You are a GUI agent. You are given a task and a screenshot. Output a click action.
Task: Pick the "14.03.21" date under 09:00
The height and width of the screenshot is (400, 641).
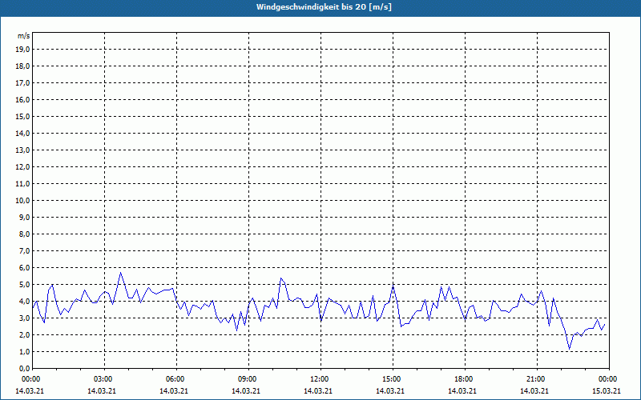pos(246,390)
